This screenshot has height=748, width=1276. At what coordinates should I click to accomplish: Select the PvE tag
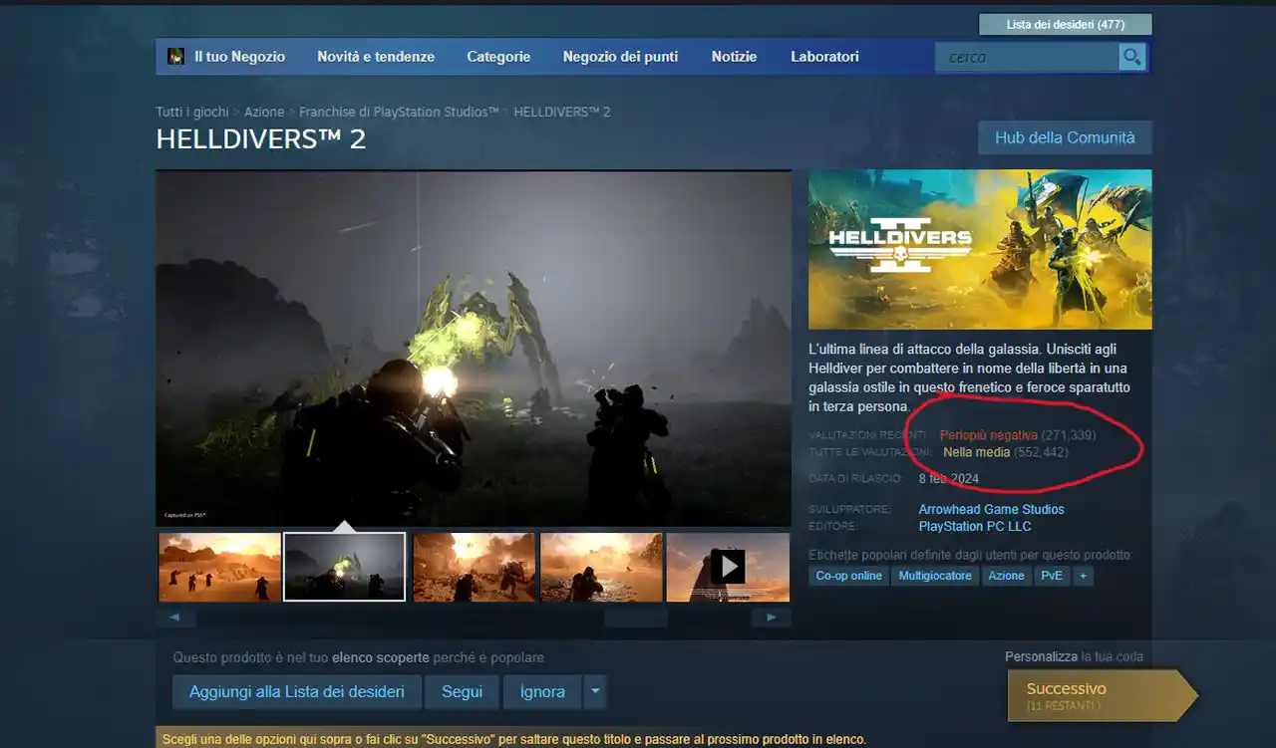(x=1052, y=576)
